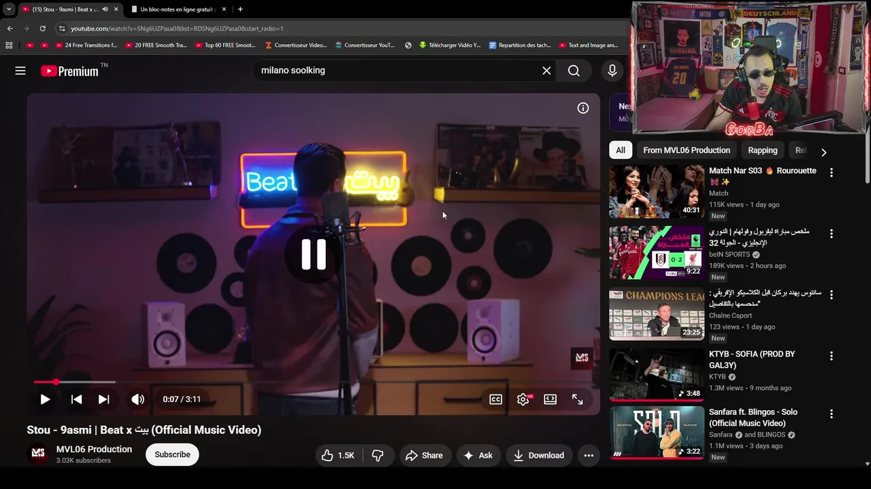This screenshot has height=489, width=871.
Task: Open options for beIN SPORTS video
Action: [831, 234]
